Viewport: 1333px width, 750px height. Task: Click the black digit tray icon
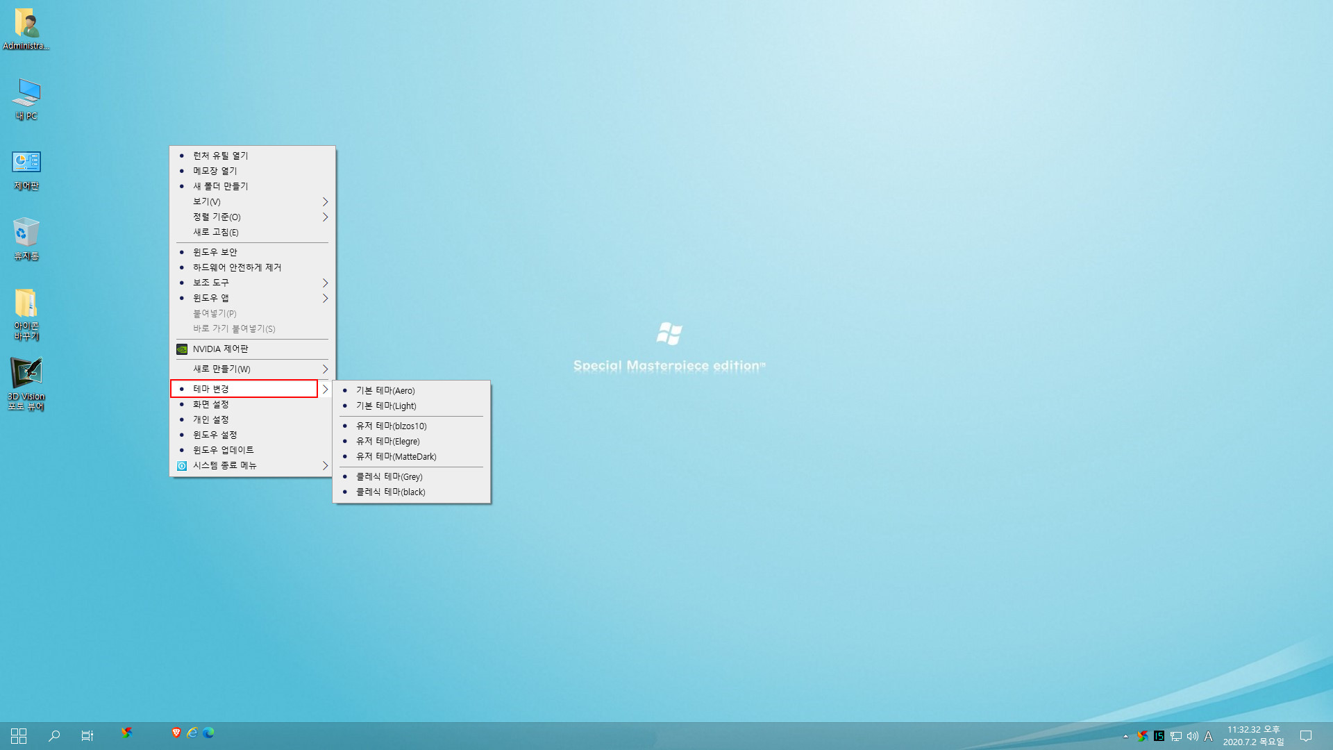(x=1159, y=736)
